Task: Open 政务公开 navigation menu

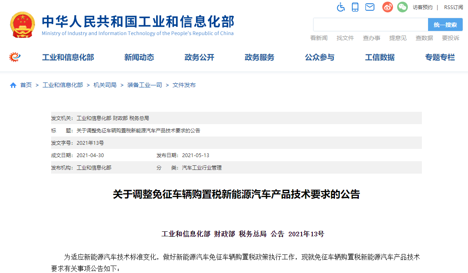Action: 199,57
